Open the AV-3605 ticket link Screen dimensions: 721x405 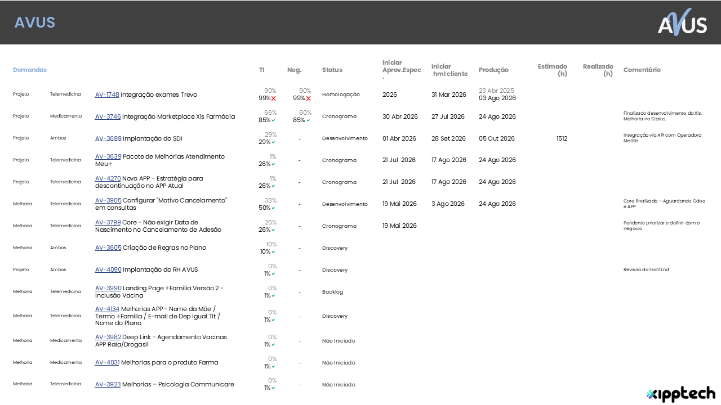coord(108,247)
